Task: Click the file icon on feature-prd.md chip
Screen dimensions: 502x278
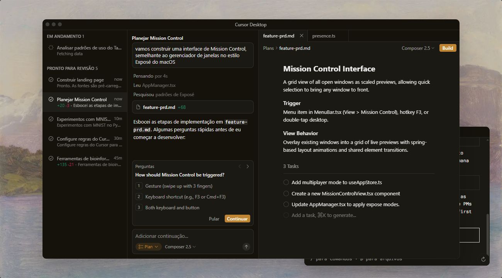Action: pyautogui.click(x=138, y=107)
